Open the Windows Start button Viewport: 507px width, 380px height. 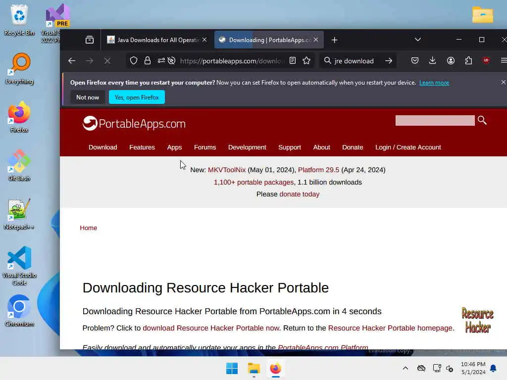[232, 368]
